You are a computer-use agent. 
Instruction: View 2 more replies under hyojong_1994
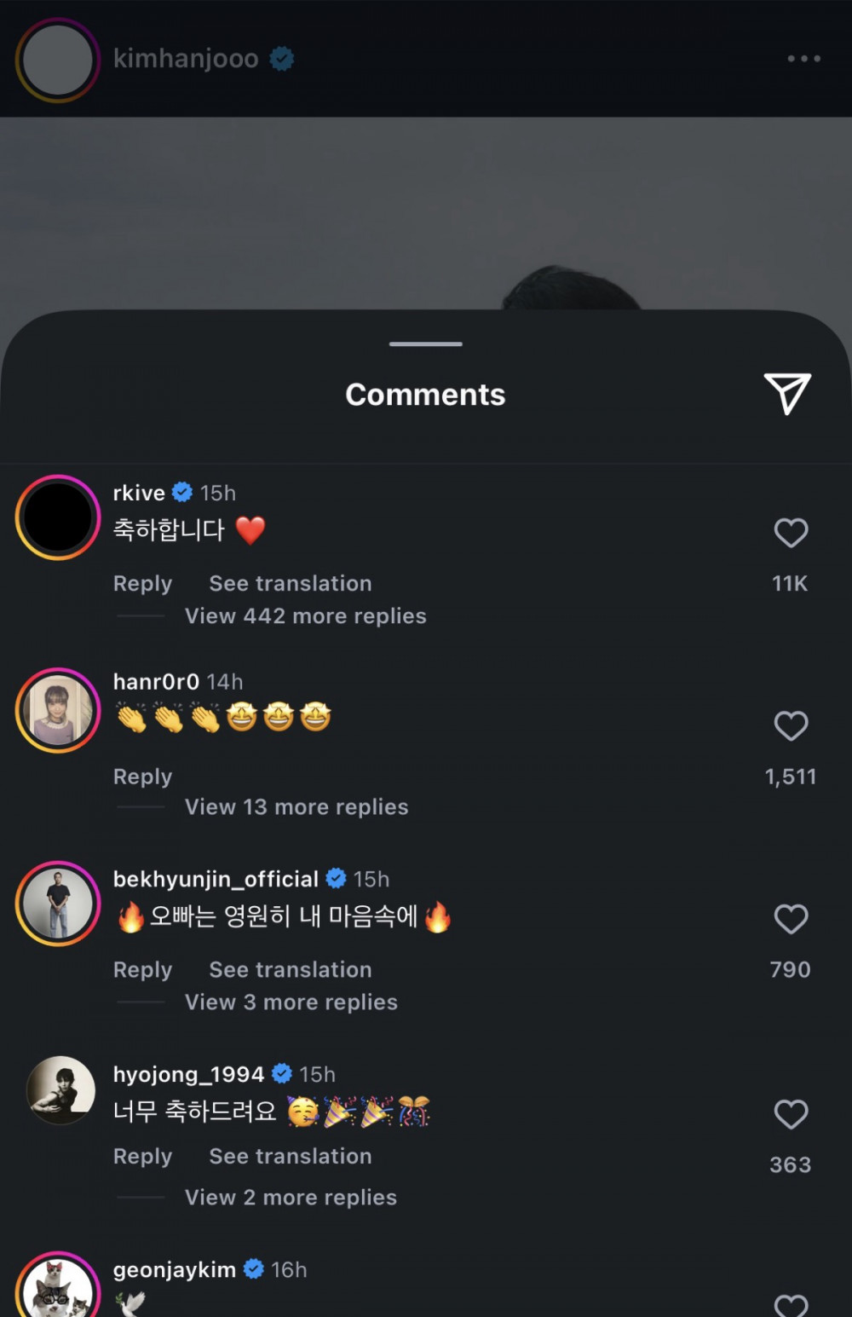pos(291,1198)
